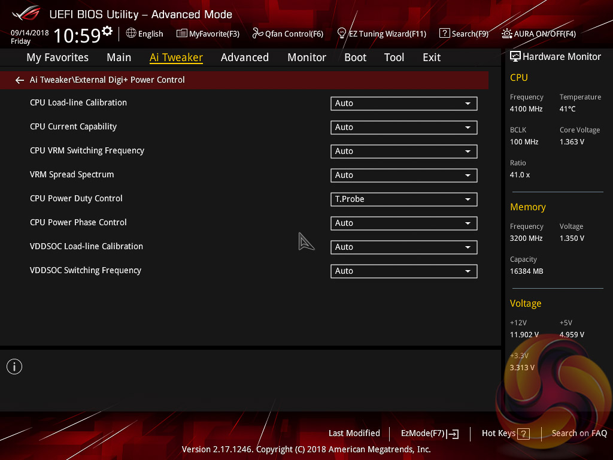Screen dimensions: 613x460
Task: Open CPU Power Phase Control dropdown
Action: tap(404, 223)
